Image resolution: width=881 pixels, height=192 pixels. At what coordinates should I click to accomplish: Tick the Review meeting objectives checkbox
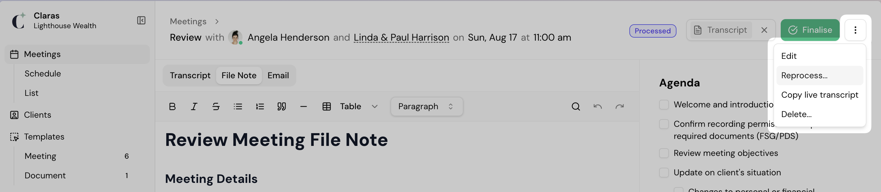click(664, 153)
